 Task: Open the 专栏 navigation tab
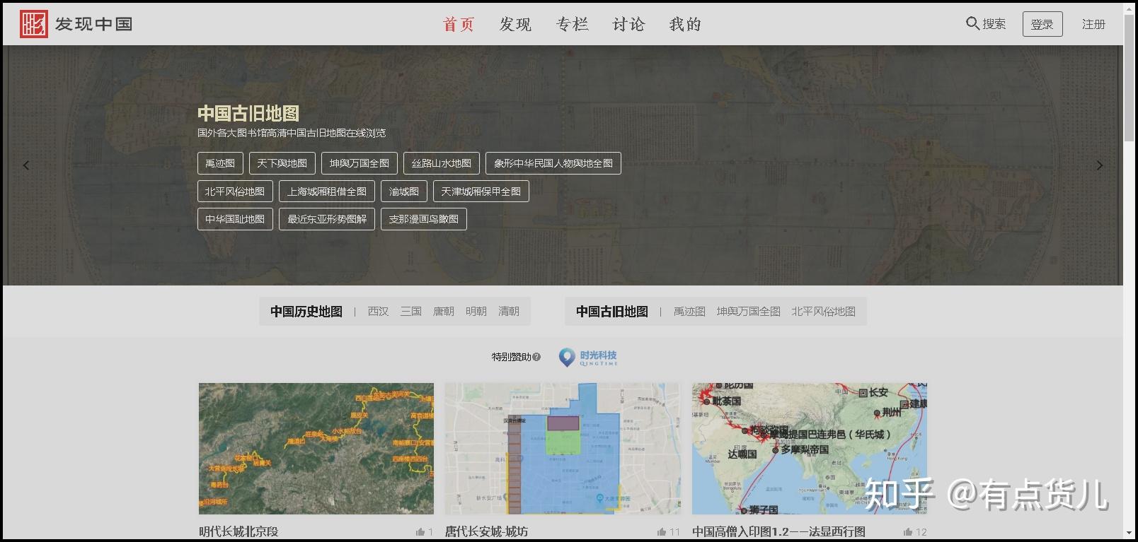coord(572,24)
